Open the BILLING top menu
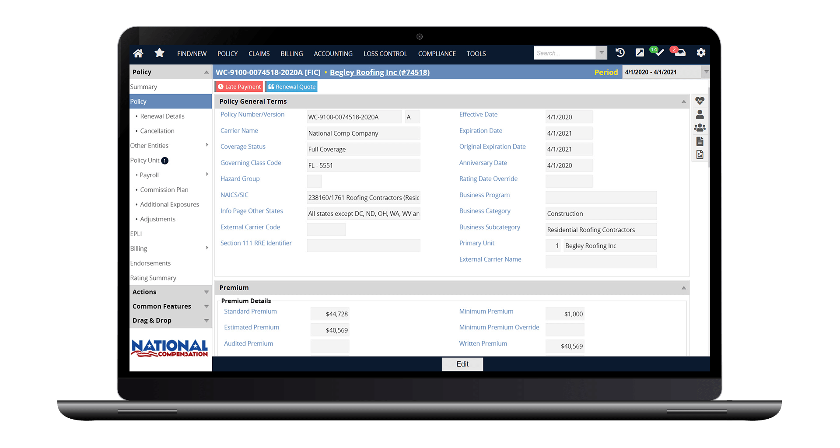 coord(292,53)
